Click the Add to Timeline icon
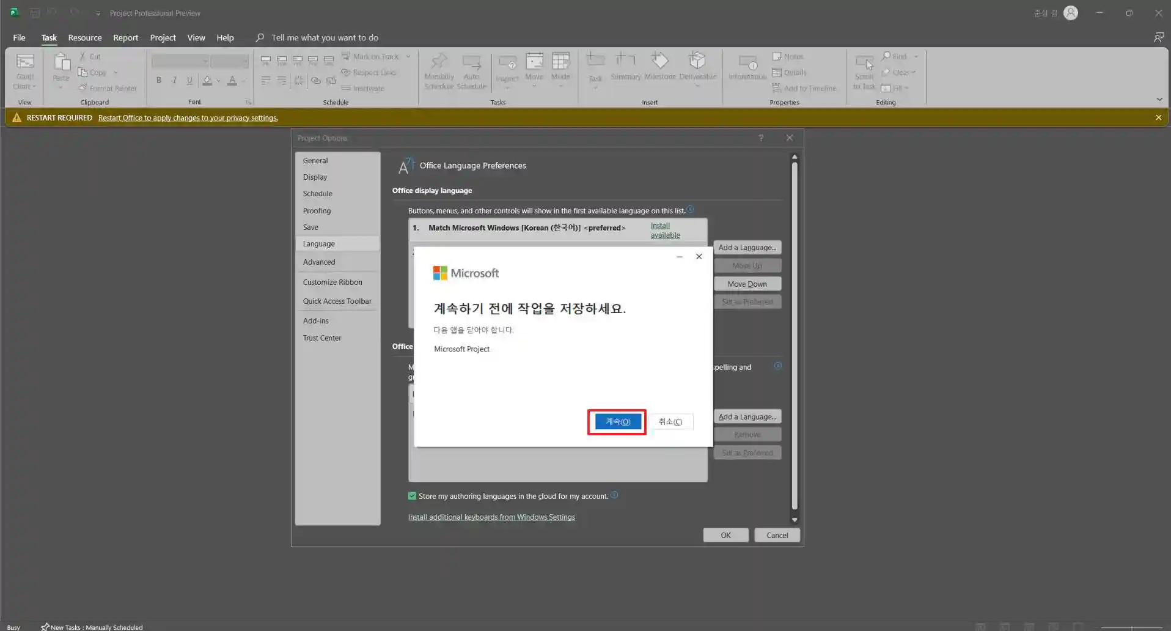Viewport: 1171px width, 631px height. pos(776,88)
